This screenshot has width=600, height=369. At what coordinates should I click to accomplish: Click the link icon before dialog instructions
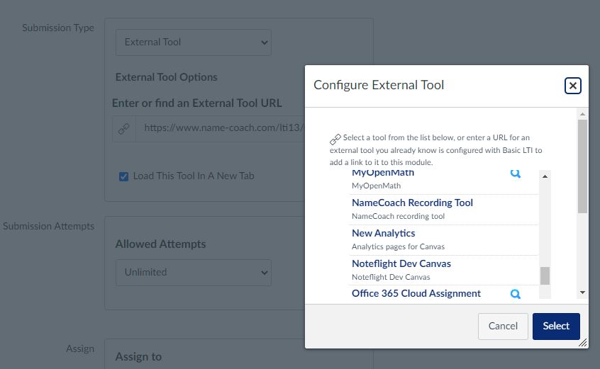point(335,140)
